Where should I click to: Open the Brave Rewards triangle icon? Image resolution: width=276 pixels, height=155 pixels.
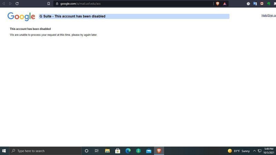225,3
